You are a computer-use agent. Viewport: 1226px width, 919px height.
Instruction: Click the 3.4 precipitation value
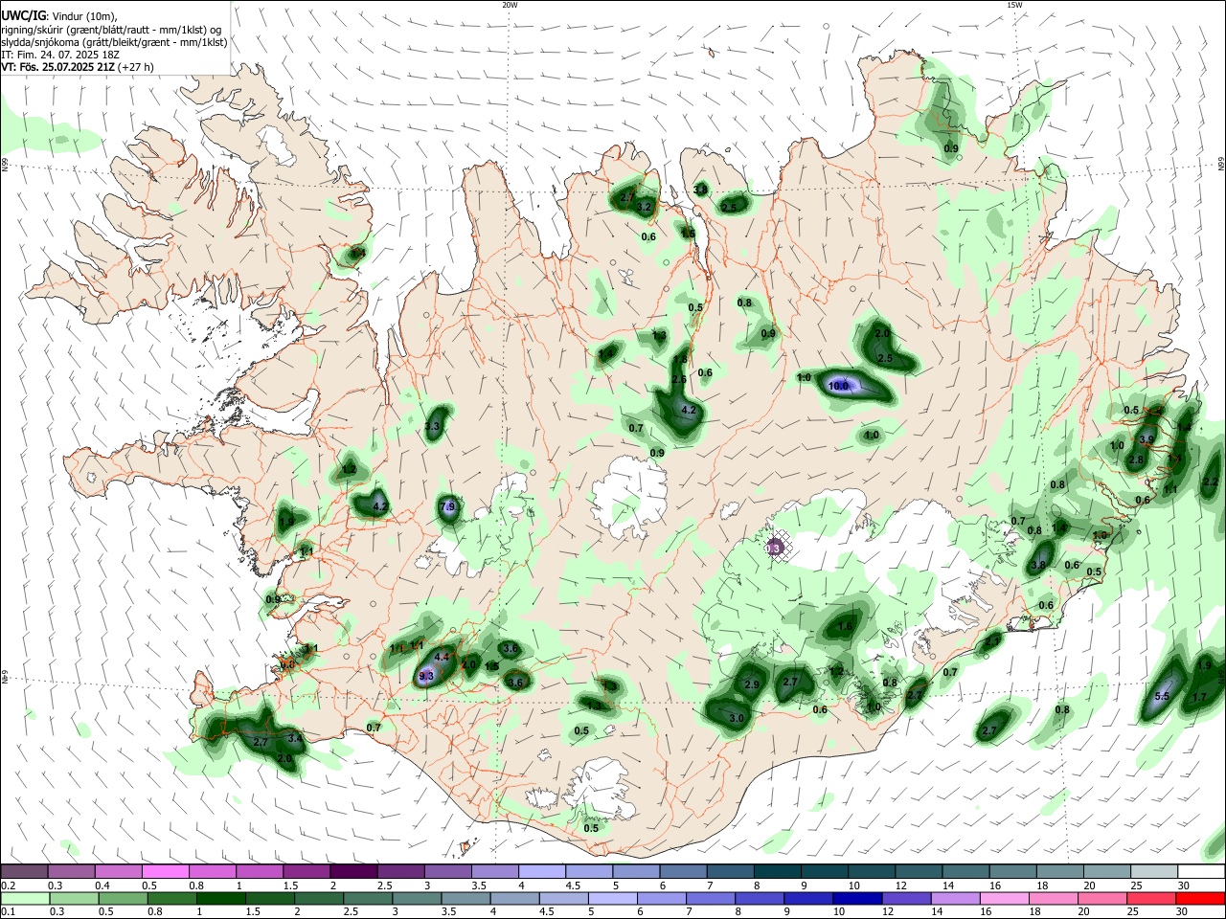tap(295, 738)
